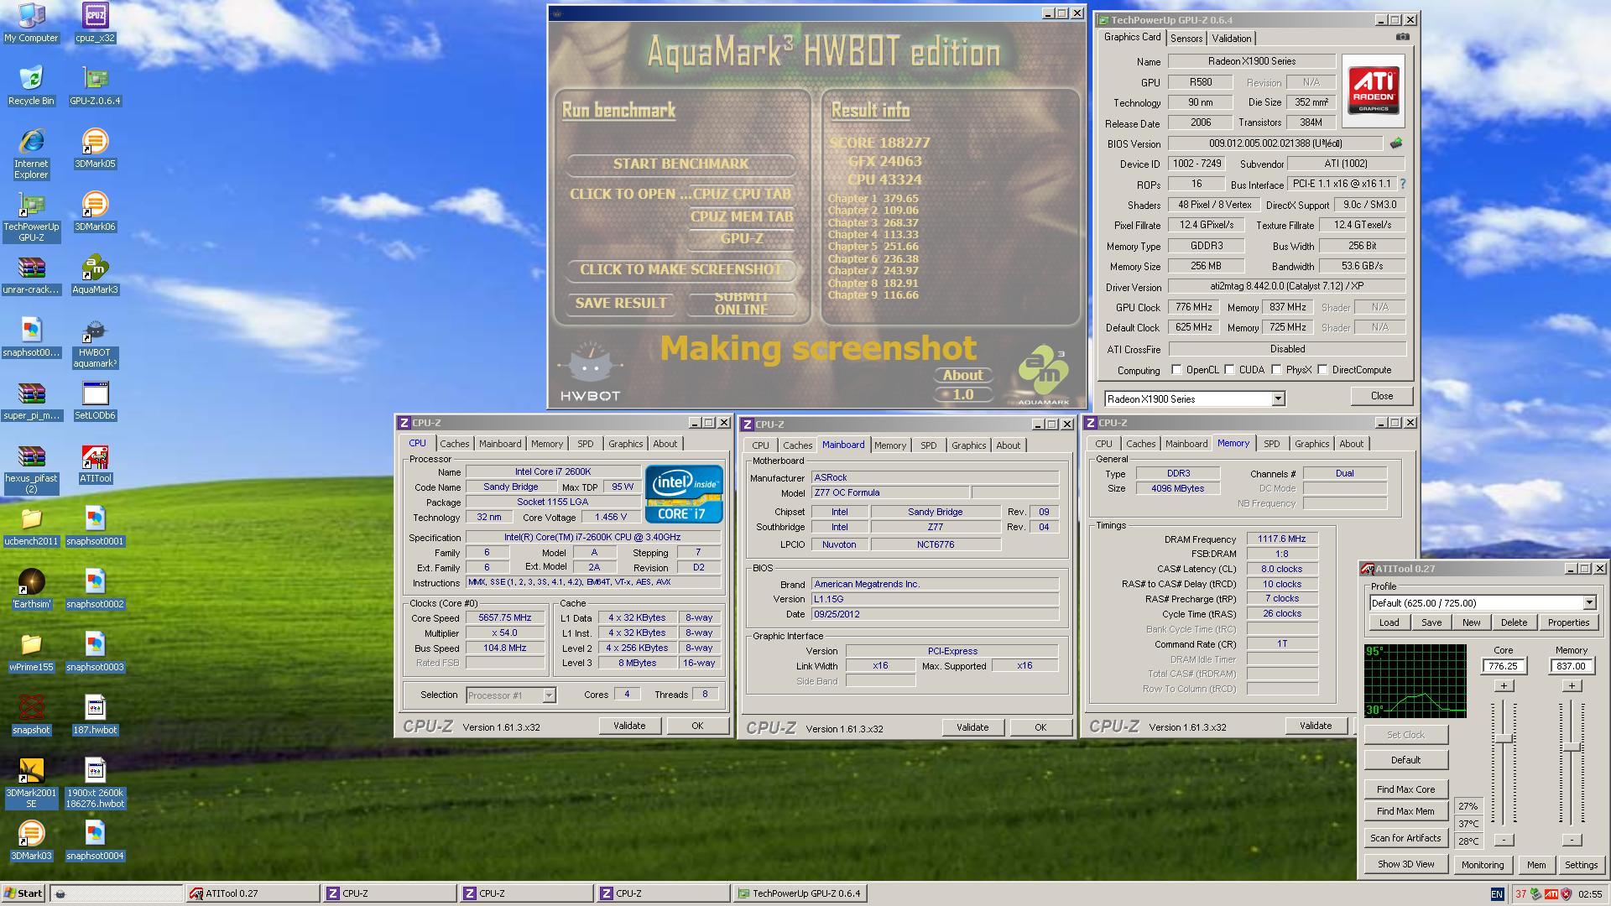Open ATITool desktop shortcut
The height and width of the screenshot is (906, 1611).
95,463
